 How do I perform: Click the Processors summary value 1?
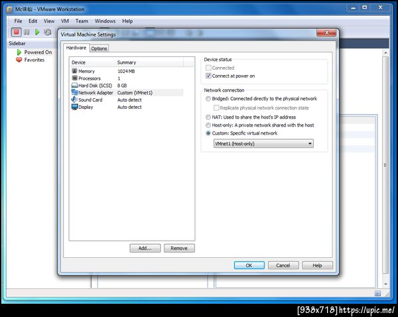click(119, 78)
